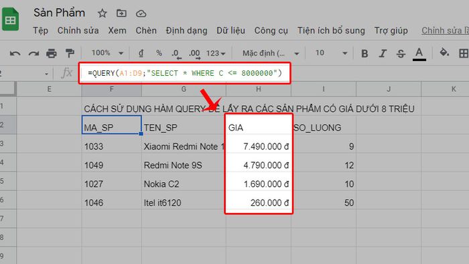Click the Chỉnh sửa last edit link
Screen dimensions: 469x264
point(445,31)
